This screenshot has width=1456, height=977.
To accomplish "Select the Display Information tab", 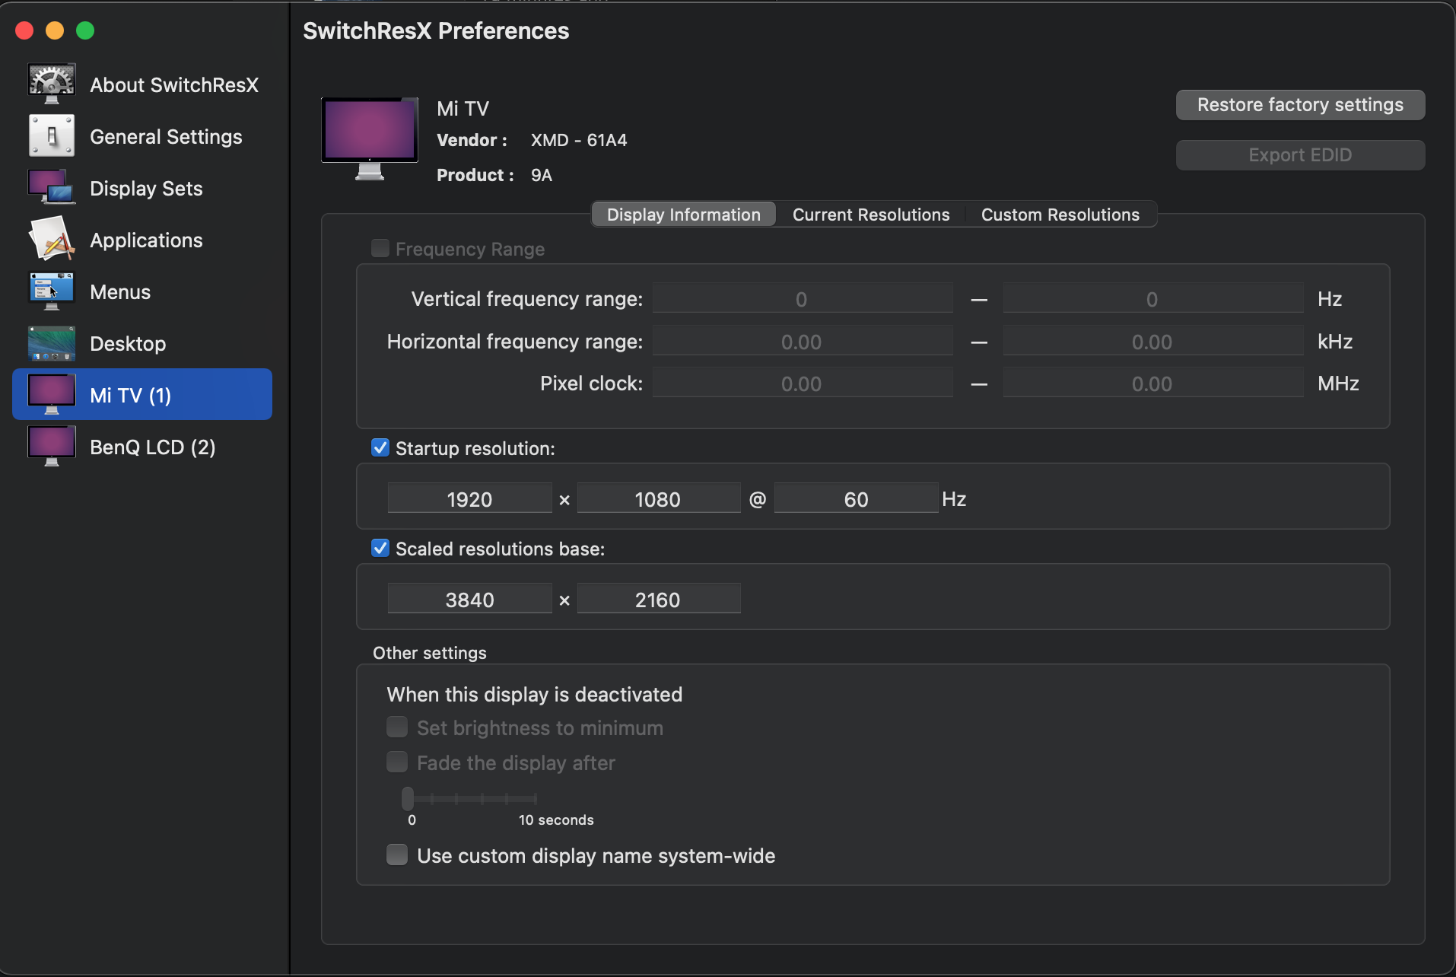I will click(683, 215).
